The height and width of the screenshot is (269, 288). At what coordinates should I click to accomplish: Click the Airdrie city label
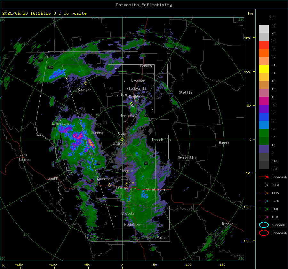tap(126, 171)
